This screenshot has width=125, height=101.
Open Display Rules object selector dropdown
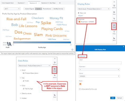[94, 9]
